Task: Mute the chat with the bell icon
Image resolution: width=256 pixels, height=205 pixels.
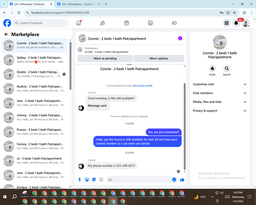Action: coord(212,69)
